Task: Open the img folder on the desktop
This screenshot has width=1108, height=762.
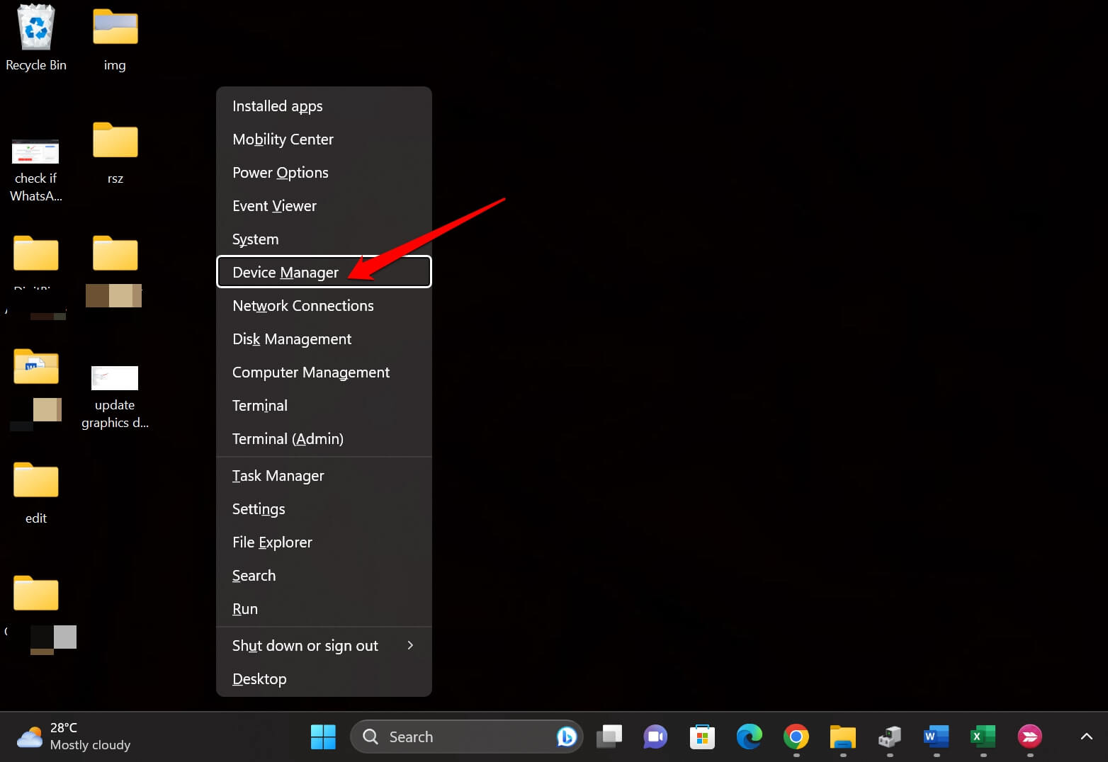Action: tap(115, 27)
